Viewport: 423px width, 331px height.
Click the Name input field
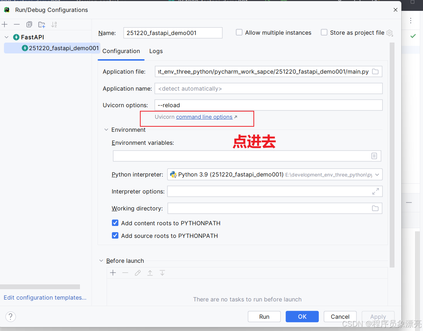coord(173,33)
